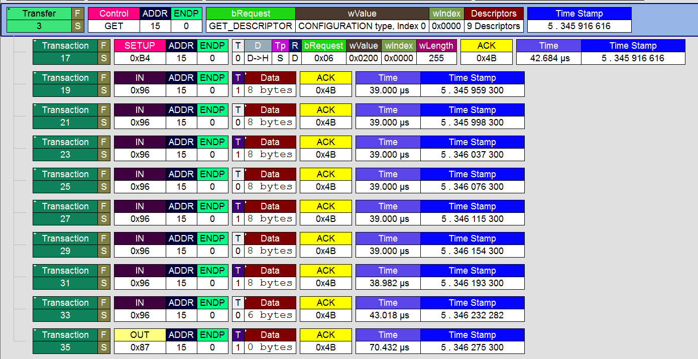Click the ADDR 15 cell in Transfer 3

pos(155,20)
